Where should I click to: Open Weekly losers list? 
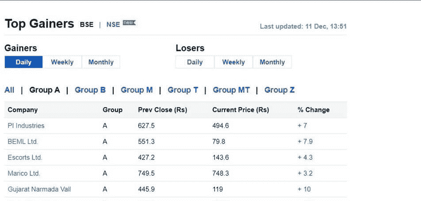233,62
